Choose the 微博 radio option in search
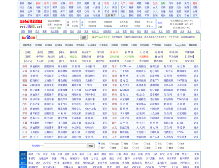Image resolution: width=219 pixels, height=168 pixels. pos(110,148)
